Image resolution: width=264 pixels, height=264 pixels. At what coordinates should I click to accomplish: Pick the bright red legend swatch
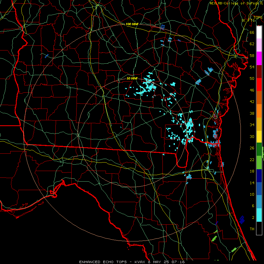click(x=259, y=84)
